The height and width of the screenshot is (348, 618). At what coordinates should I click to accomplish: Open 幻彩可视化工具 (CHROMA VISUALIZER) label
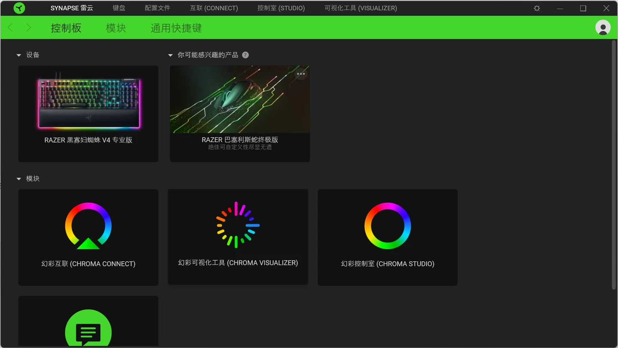[x=238, y=263]
